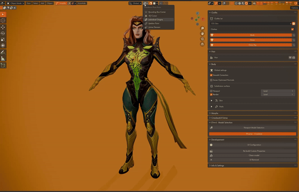
Task: Select the Measure tool
Action: [3, 59]
